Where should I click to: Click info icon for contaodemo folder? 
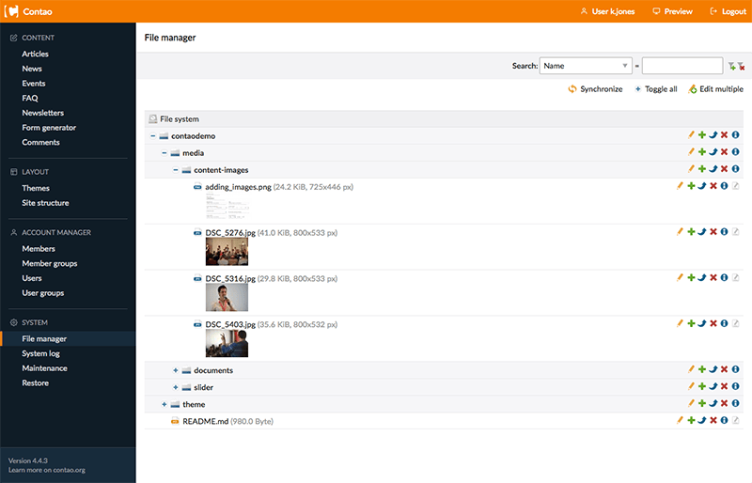736,135
